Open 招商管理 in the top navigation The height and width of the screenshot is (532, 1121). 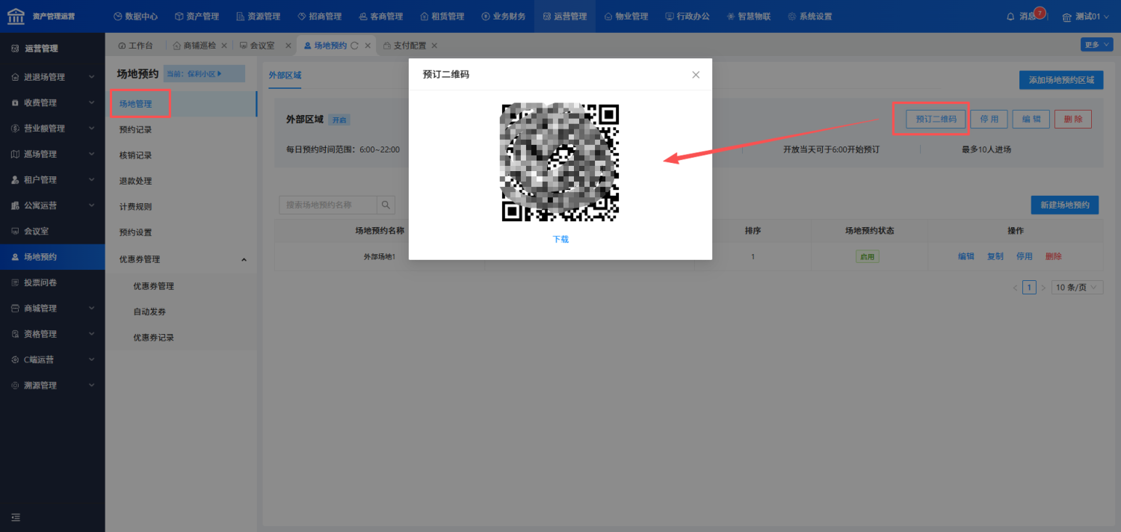pos(319,16)
